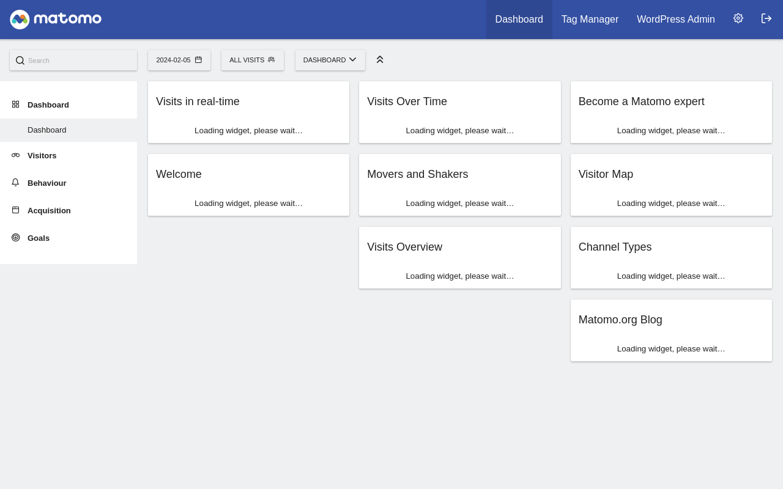Go to WordPress Admin
783x489 pixels.
click(675, 20)
